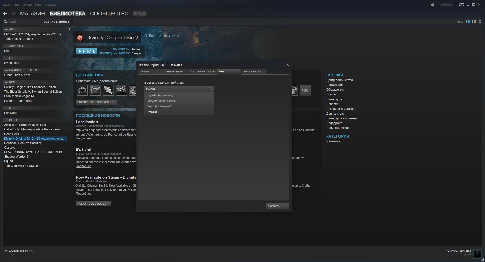Select Dead Cells in library list

tap(11, 134)
